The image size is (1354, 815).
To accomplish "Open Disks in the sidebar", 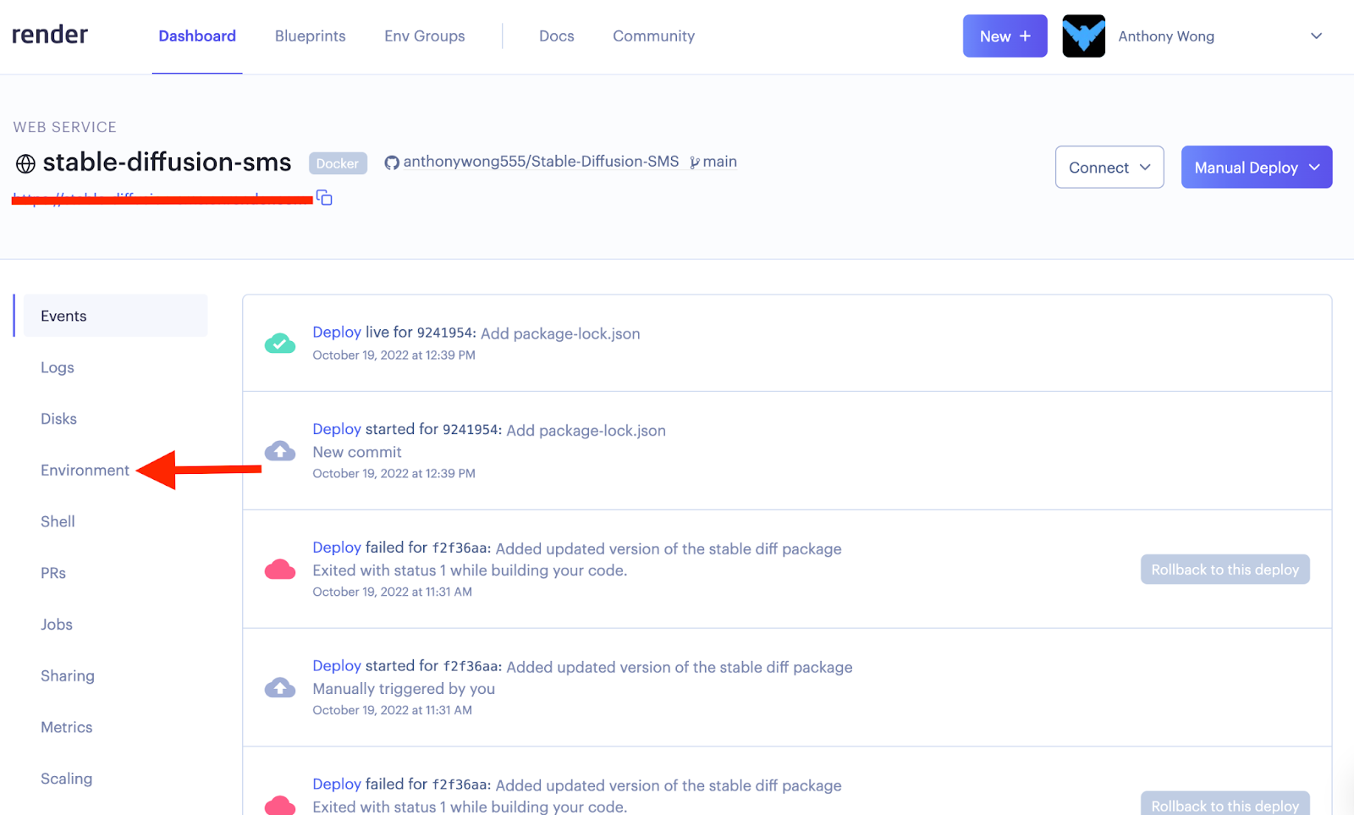I will click(x=58, y=419).
